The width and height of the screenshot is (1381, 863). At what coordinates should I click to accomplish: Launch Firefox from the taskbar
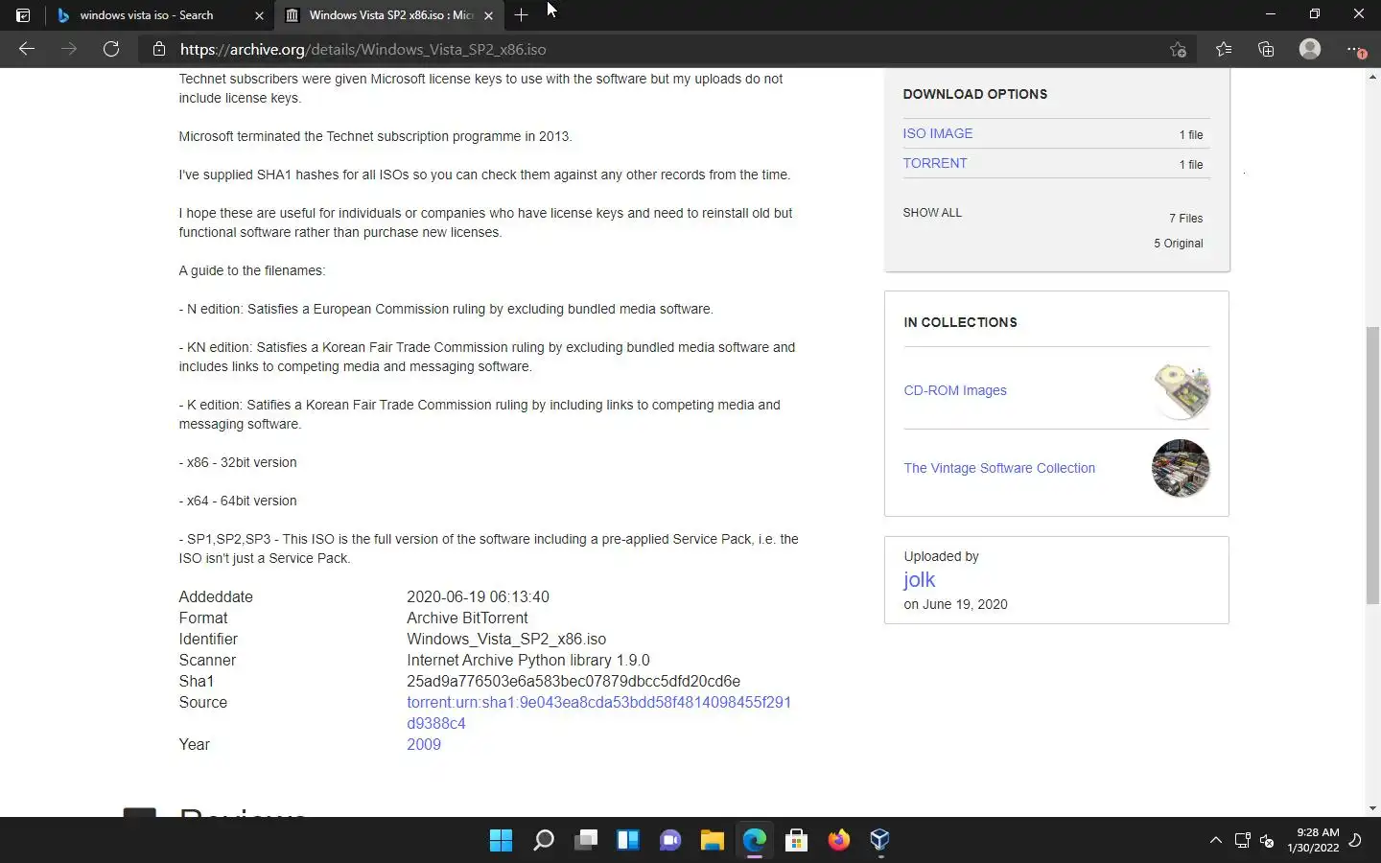pyautogui.click(x=838, y=841)
